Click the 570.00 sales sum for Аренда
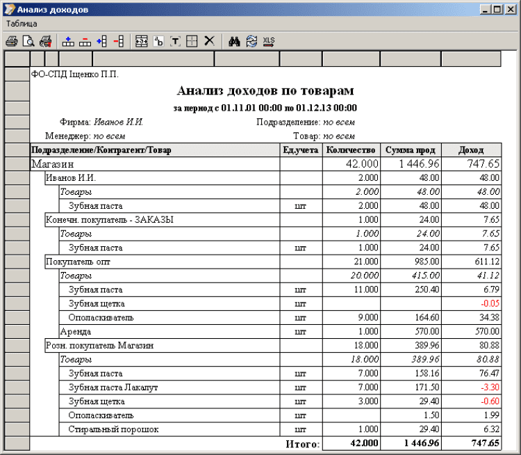Viewport: 521px width, 455px height. pyautogui.click(x=411, y=332)
